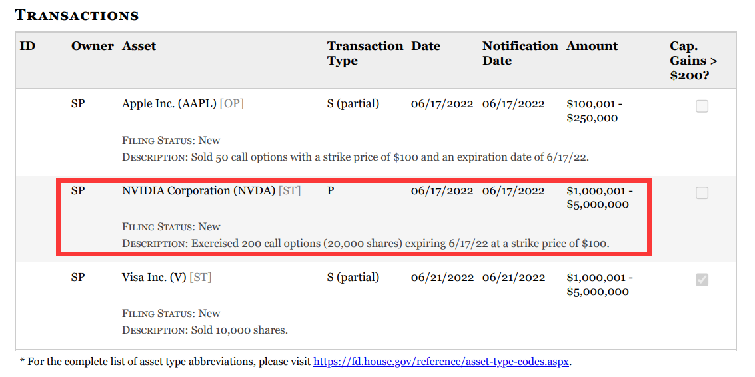This screenshot has height=377, width=755.
Task: Click the [OP] asset type code
Action: [x=231, y=104]
